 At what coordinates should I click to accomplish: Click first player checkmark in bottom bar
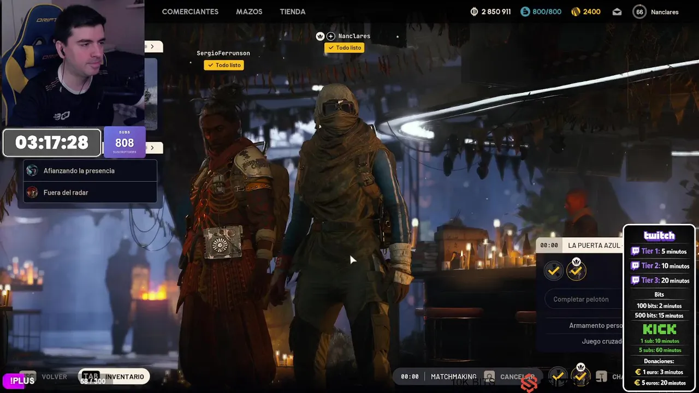click(558, 376)
